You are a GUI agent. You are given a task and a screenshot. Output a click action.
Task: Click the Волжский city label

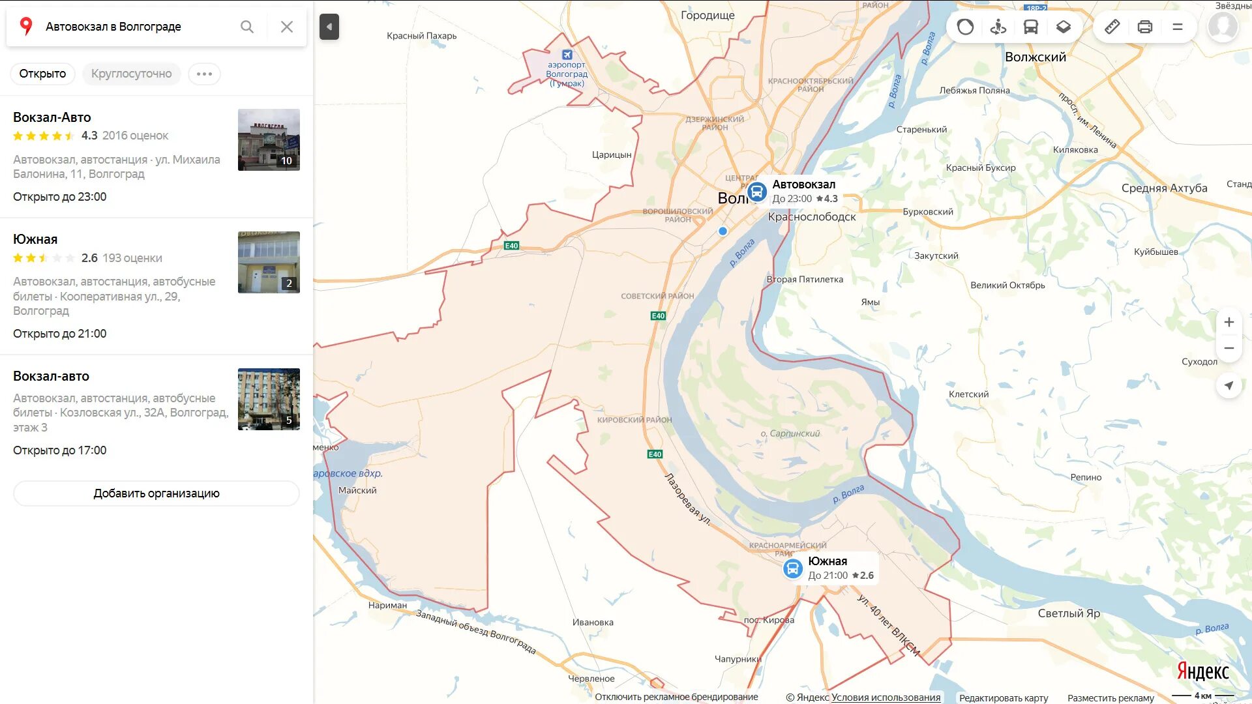(1036, 57)
